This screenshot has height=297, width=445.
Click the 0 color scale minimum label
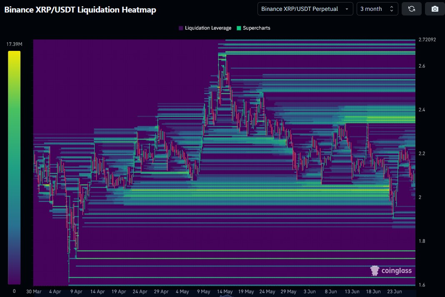pyautogui.click(x=14, y=291)
